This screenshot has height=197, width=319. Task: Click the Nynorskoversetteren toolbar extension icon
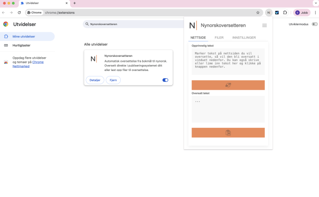[268, 13]
